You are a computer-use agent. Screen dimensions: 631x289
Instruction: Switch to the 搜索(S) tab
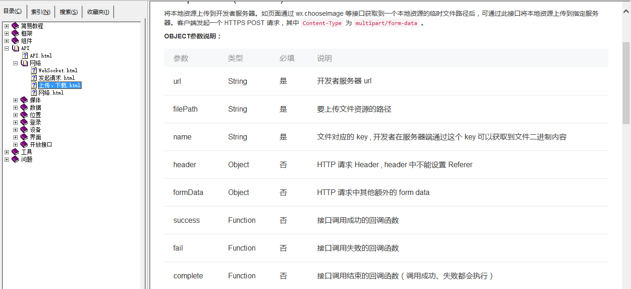[69, 12]
